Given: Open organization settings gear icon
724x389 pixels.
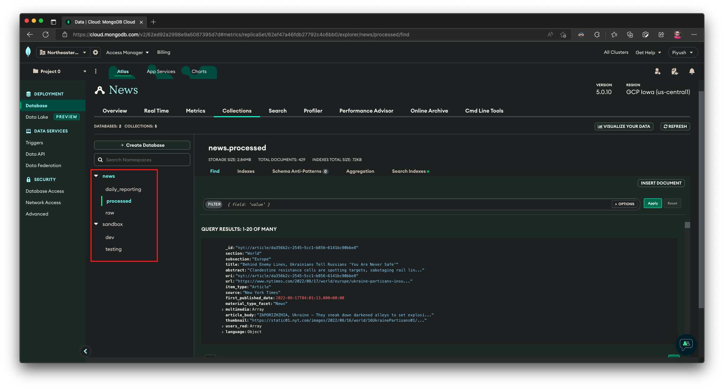Looking at the screenshot, I should click(x=95, y=52).
